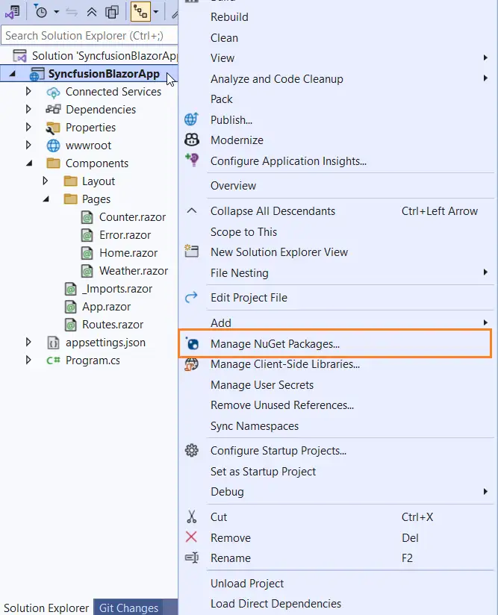Expand the Dependencies tree node
Screen dimensions: 498x615
point(28,109)
